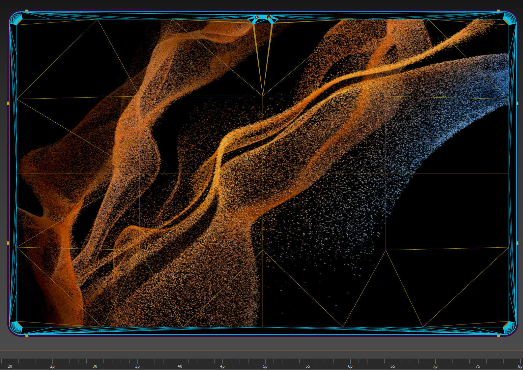Image resolution: width=523 pixels, height=370 pixels.
Task: Jump to mark 70 on the ruler
Action: 435,366
